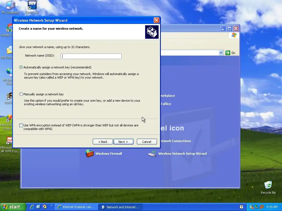This screenshot has height=211, width=282.
Task: Click the Go button in address bar
Action: [231, 53]
